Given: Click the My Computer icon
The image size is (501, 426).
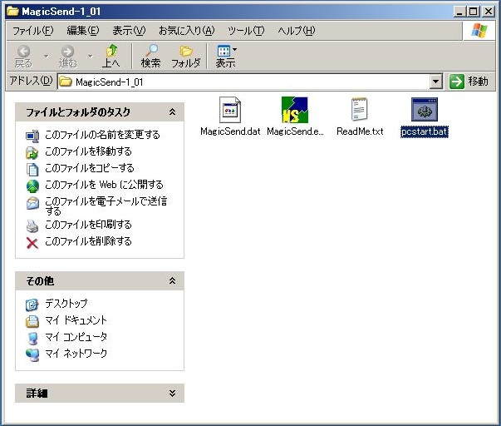Looking at the screenshot, I should tap(32, 338).
